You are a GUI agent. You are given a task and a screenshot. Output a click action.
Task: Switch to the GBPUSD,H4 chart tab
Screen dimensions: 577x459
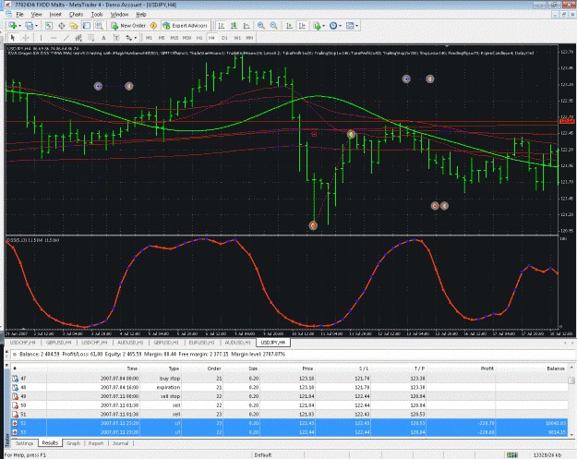click(x=58, y=343)
